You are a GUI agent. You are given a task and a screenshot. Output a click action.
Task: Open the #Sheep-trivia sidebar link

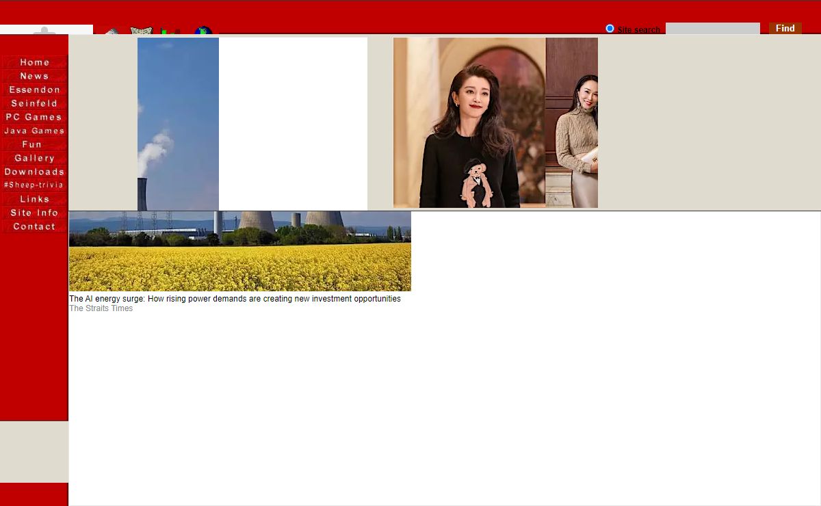(34, 185)
